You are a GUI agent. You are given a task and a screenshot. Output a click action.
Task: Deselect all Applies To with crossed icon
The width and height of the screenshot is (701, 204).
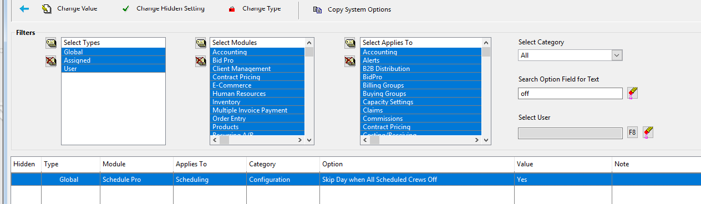point(350,62)
